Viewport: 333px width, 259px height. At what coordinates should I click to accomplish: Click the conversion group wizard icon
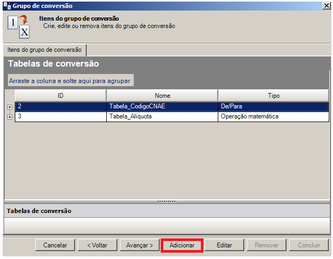pyautogui.click(x=18, y=26)
